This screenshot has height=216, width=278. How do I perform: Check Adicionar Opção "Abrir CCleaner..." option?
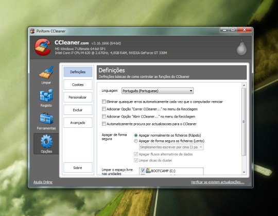pyautogui.click(x=104, y=117)
